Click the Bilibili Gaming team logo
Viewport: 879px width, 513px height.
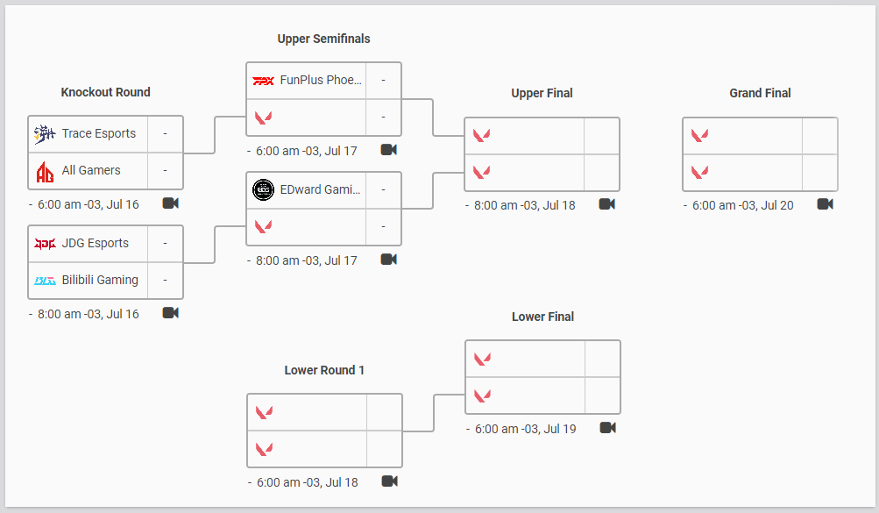point(45,281)
